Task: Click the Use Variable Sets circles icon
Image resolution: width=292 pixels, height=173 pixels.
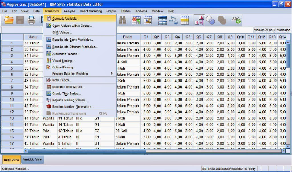Action: point(211,20)
